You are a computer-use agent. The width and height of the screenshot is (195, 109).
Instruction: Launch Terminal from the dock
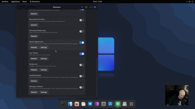pos(63,104)
